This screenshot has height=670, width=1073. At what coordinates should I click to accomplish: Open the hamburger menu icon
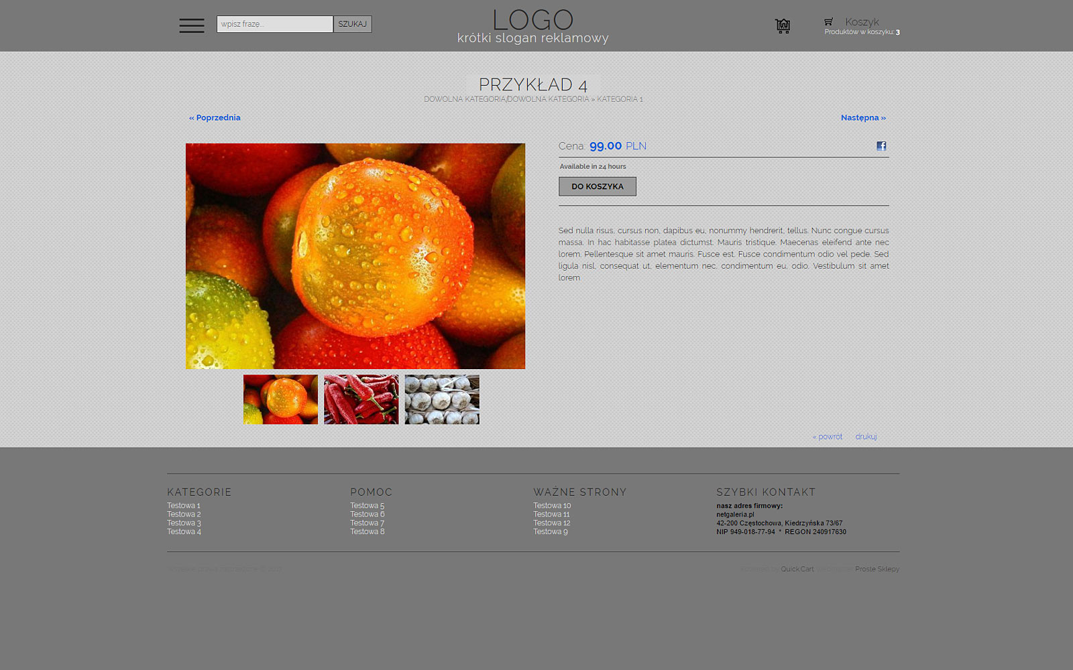point(192,25)
